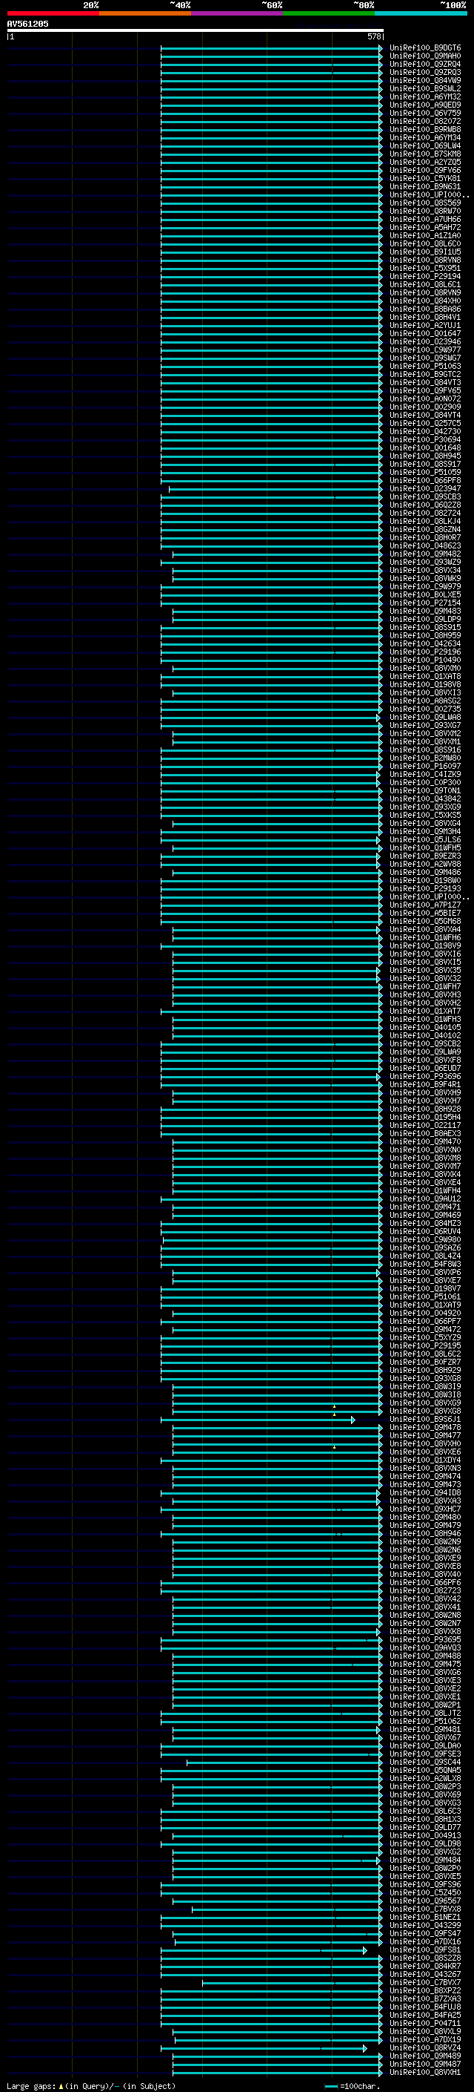474x2092 pixels.
Task: Select label UniRef100_O82072
Action: point(424,122)
